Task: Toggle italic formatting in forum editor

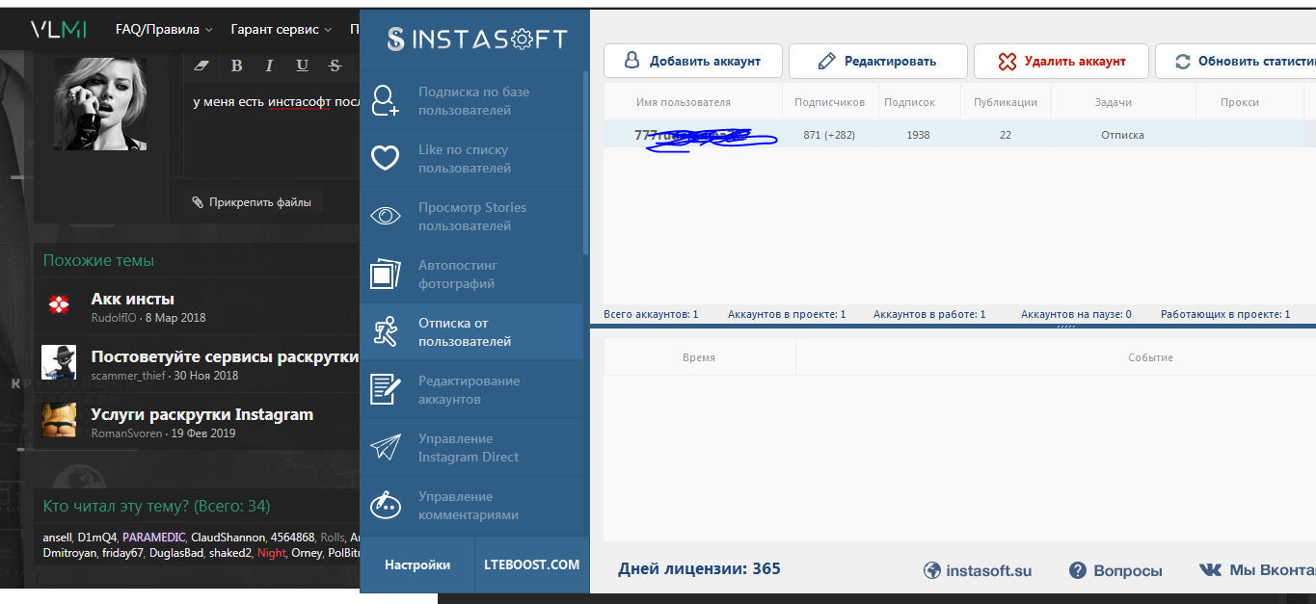Action: 269,66
